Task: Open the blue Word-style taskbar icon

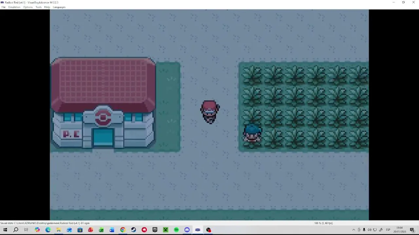Action: pos(112,230)
